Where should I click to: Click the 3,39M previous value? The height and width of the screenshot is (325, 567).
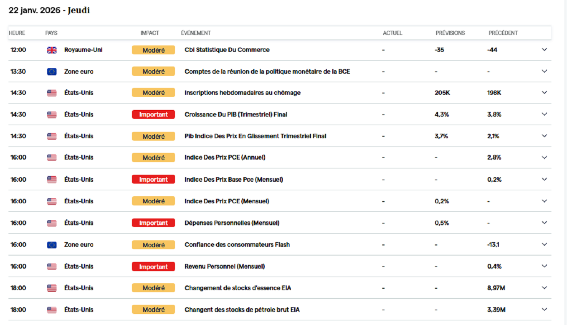coord(496,309)
